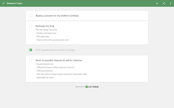Click the 'Different list types' note line
The image size is (174, 108).
point(55,67)
